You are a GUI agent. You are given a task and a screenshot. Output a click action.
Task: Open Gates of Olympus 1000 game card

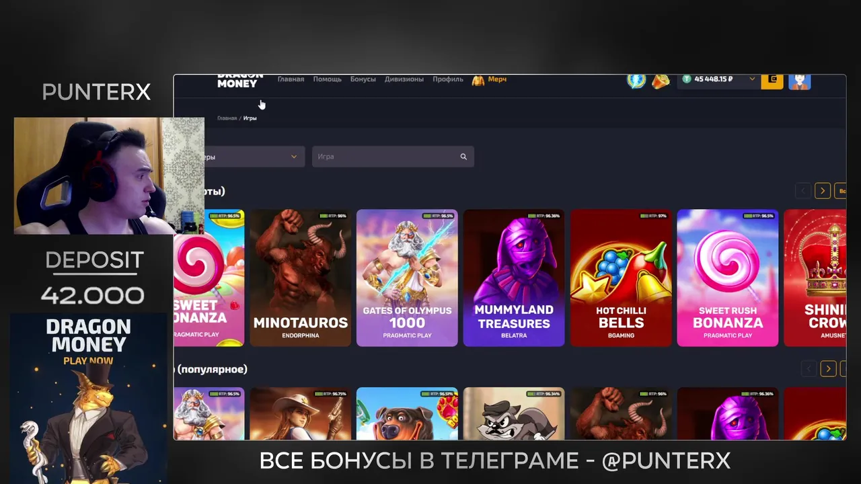[x=407, y=278]
